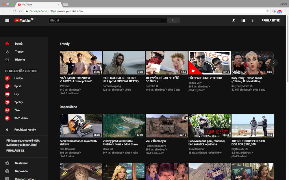Open 360° video category
This screenshot has height=180, width=289.
coord(21,118)
